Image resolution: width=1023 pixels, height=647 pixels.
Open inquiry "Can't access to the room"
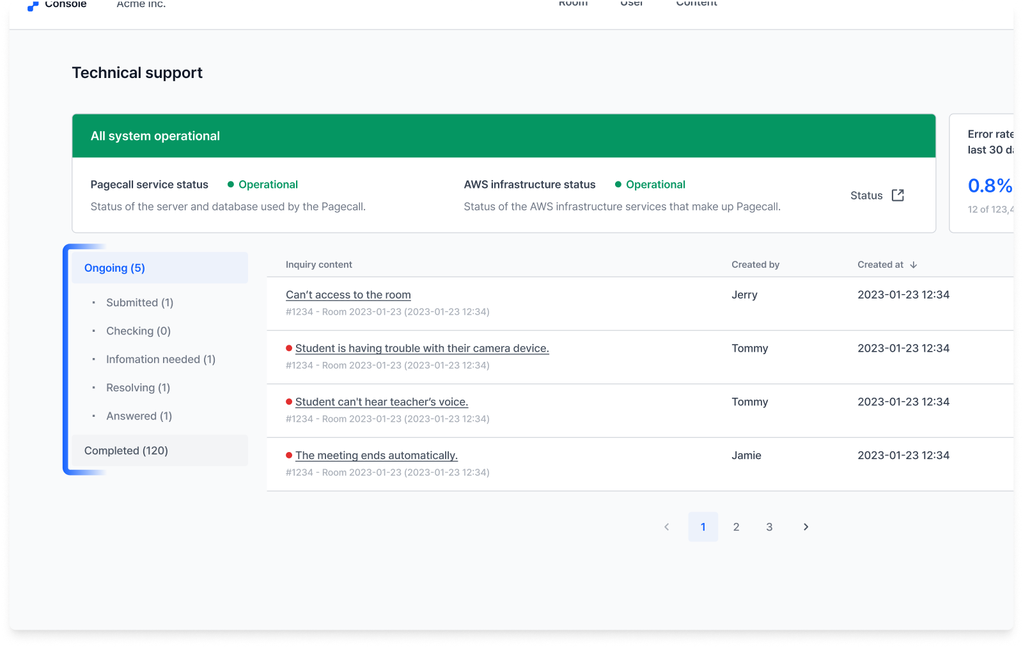pyautogui.click(x=348, y=295)
